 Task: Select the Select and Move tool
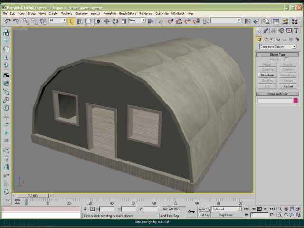coord(106,21)
